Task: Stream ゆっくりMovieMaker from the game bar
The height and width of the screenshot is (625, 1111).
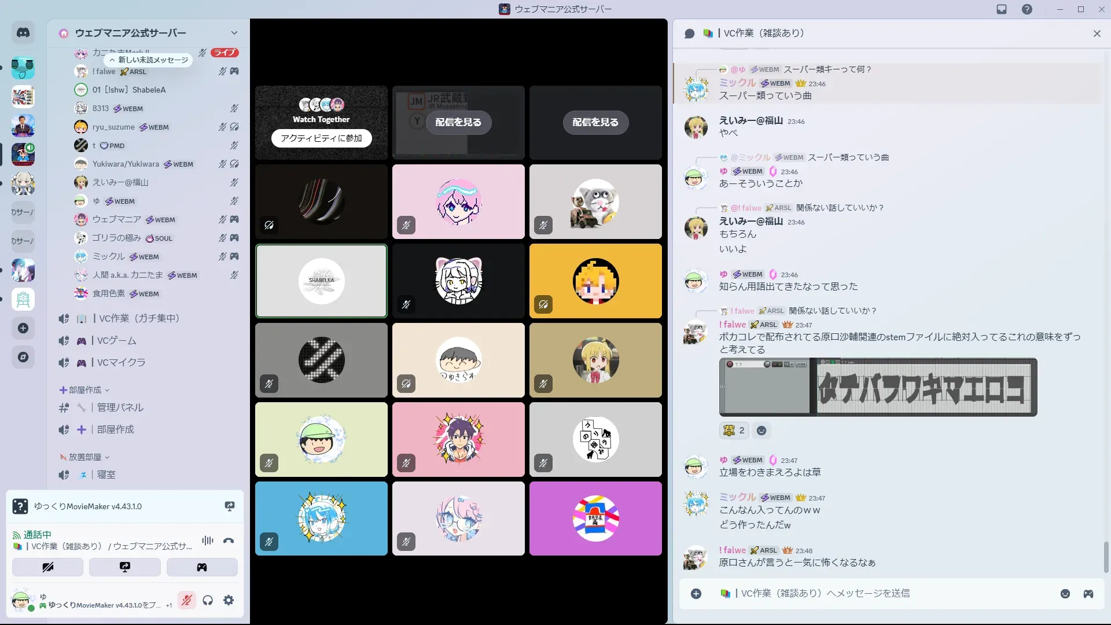Action: pyautogui.click(x=230, y=506)
